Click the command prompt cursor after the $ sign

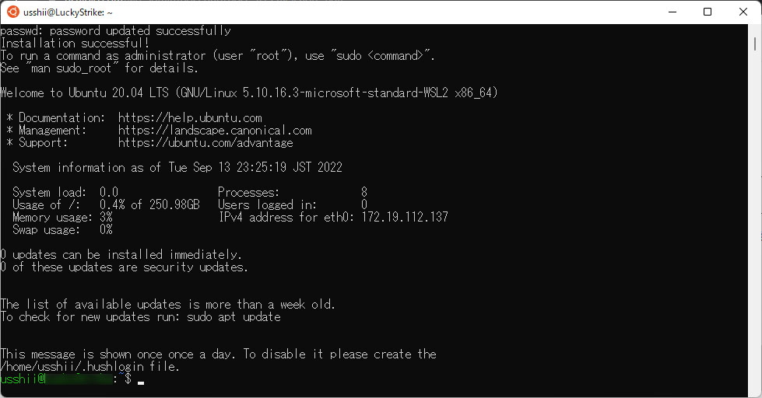coord(140,382)
